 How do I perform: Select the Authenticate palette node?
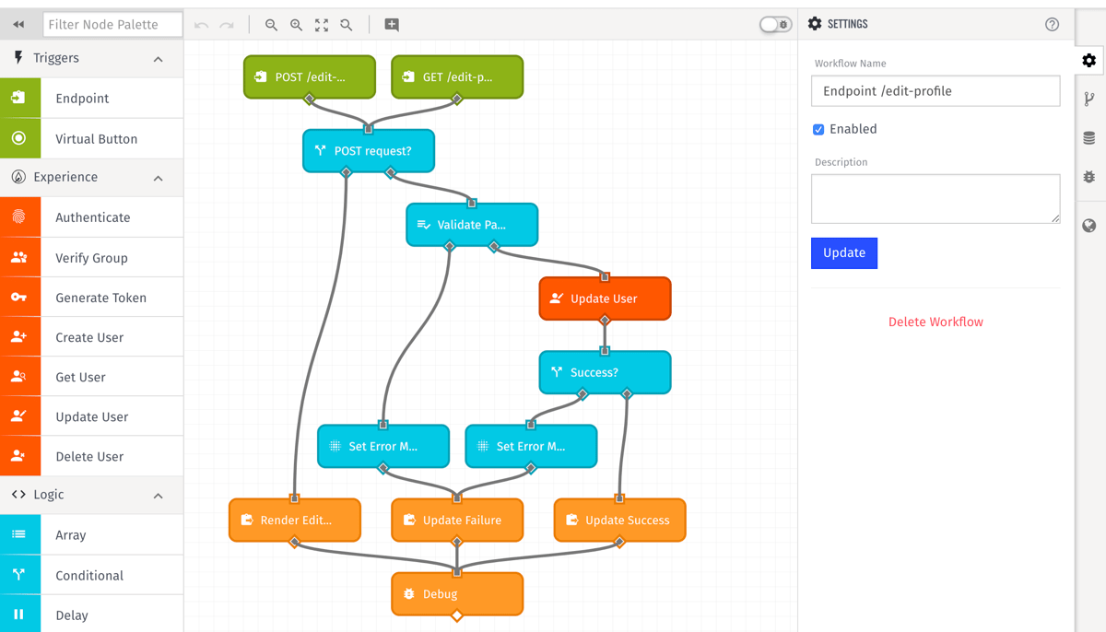(x=92, y=217)
